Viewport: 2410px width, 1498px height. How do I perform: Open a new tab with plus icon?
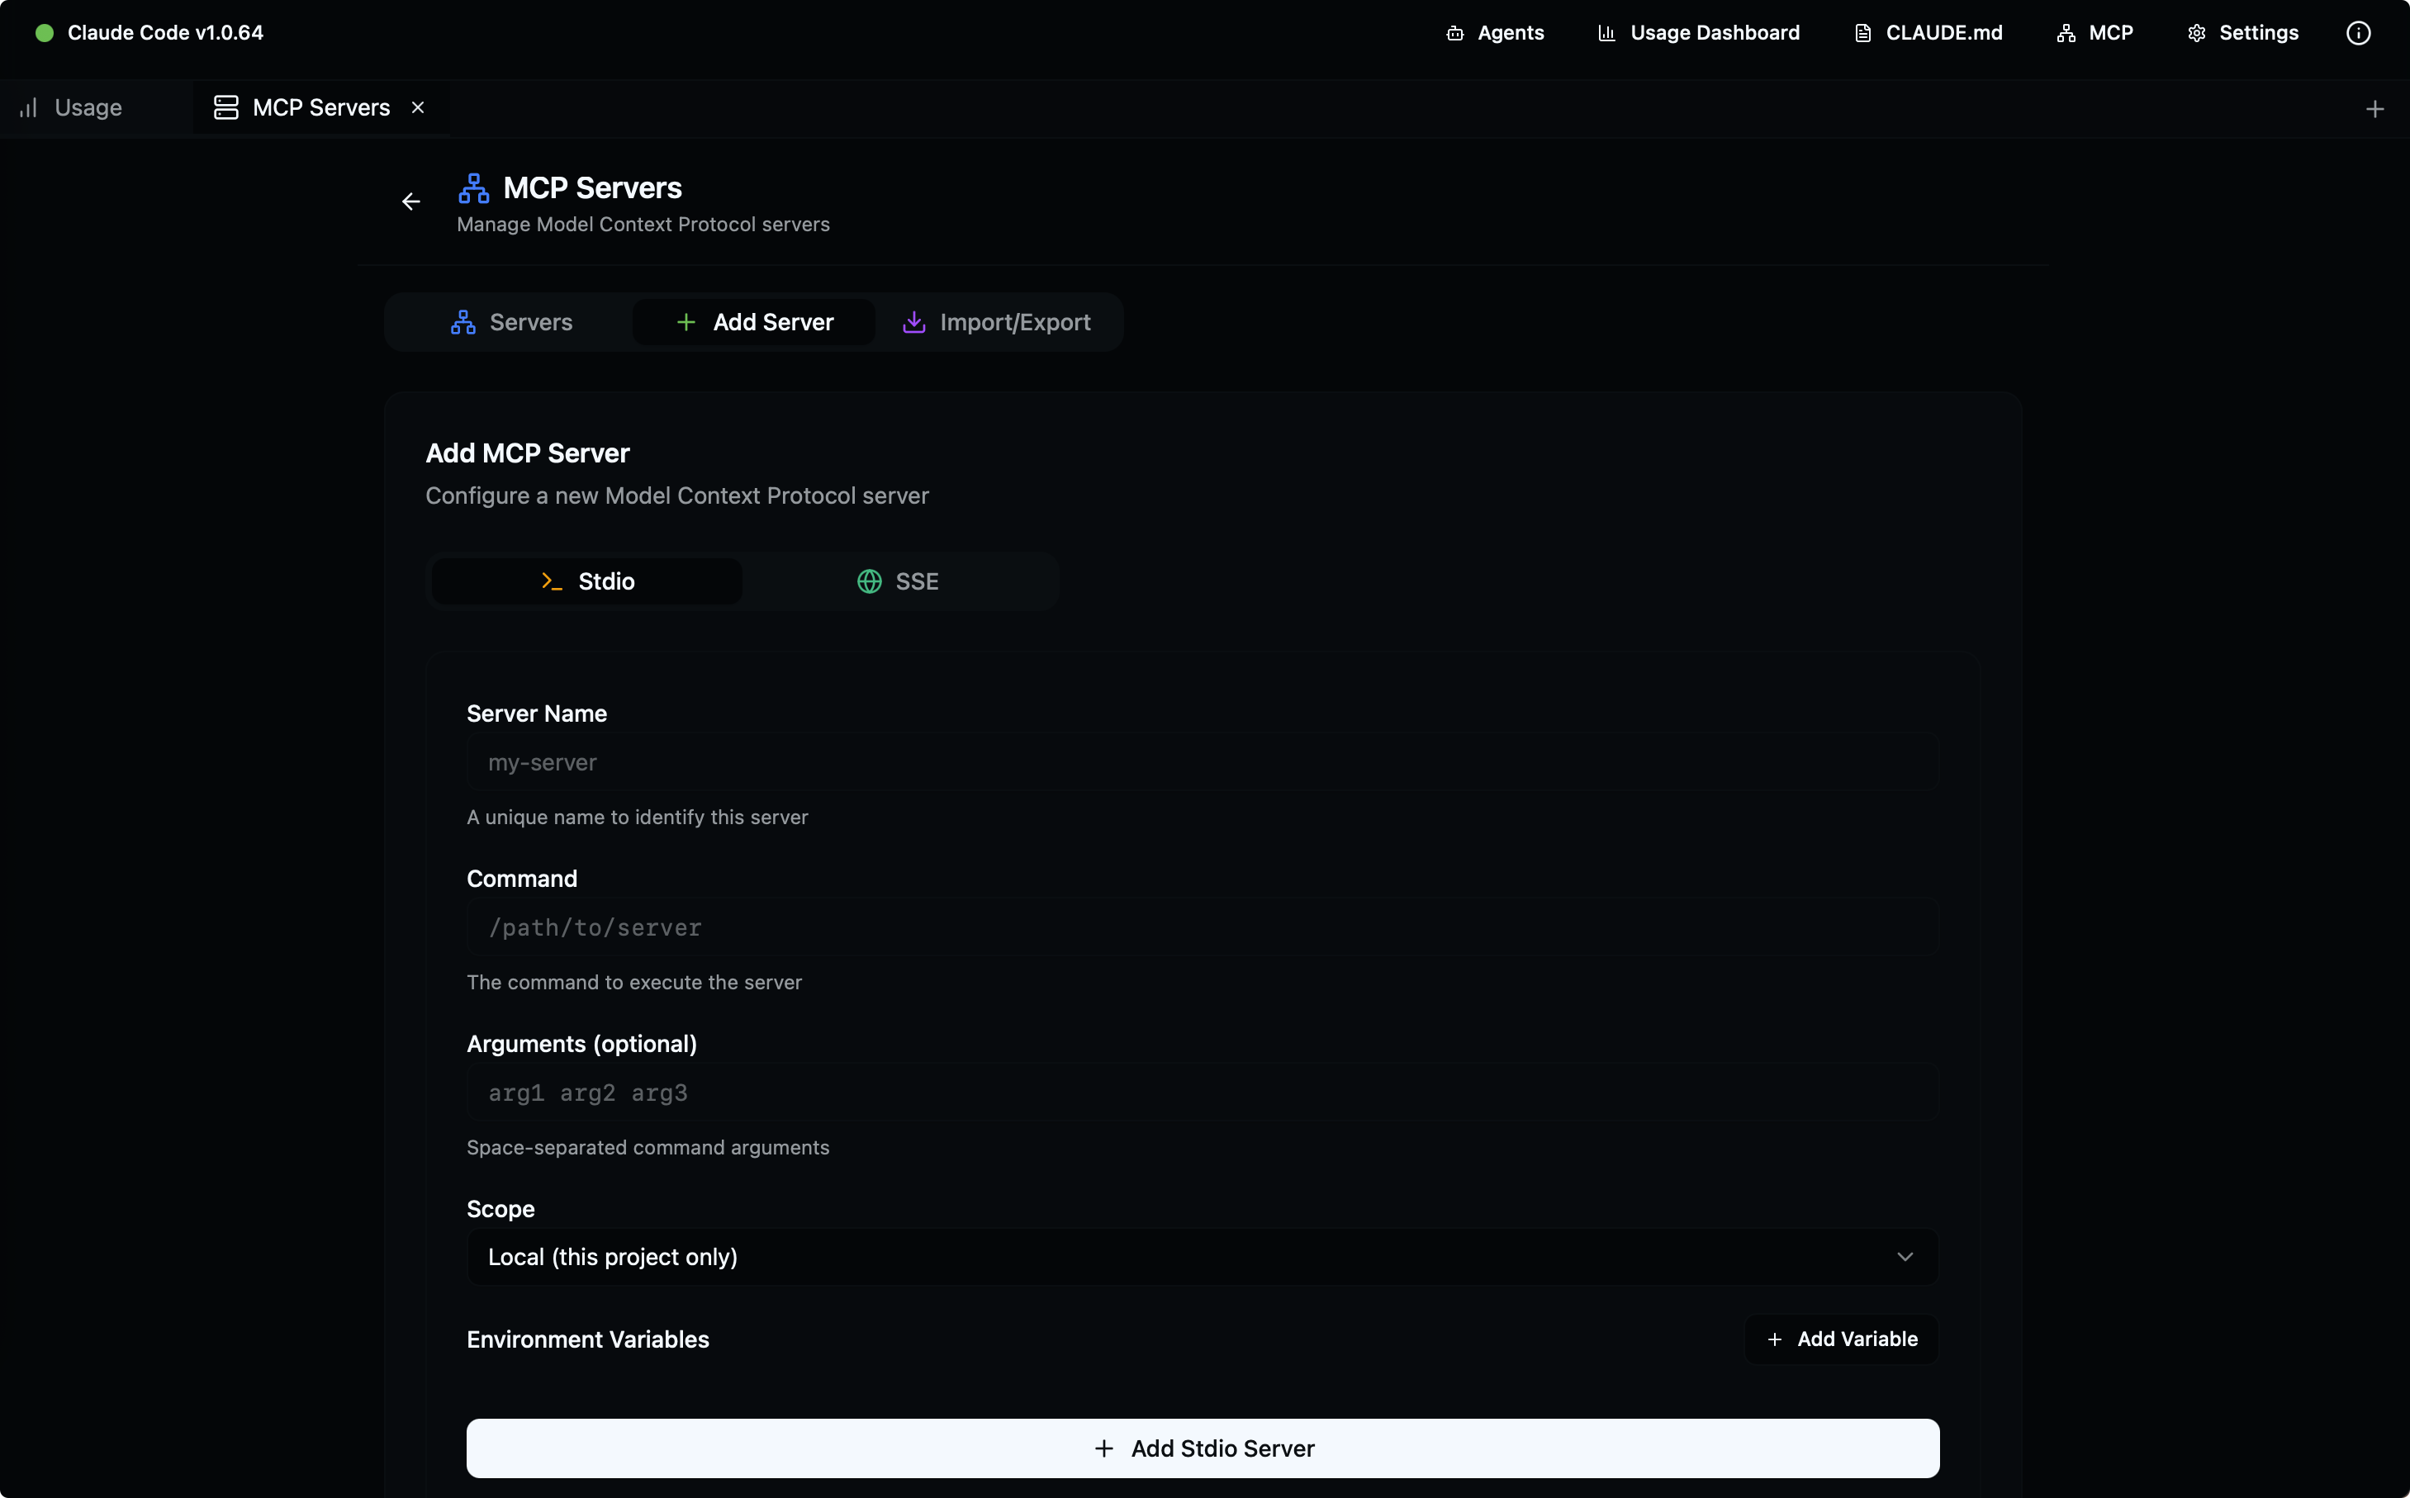pos(2374,109)
